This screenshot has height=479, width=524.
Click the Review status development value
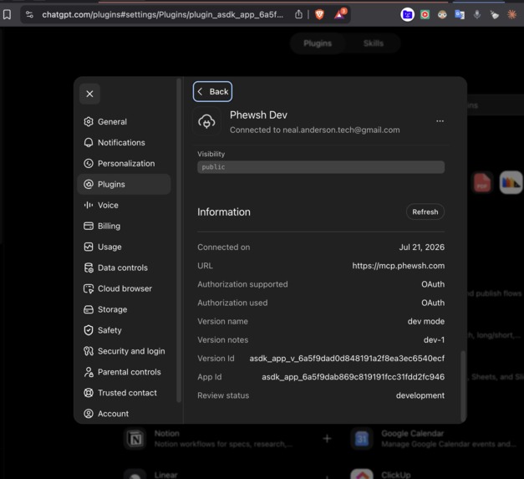[x=420, y=395]
